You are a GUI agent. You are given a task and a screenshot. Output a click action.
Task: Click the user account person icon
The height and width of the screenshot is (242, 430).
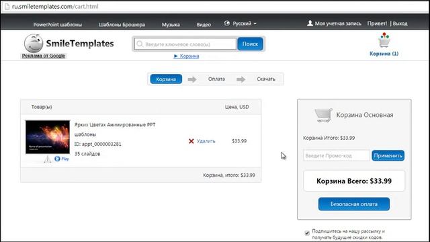coord(310,24)
